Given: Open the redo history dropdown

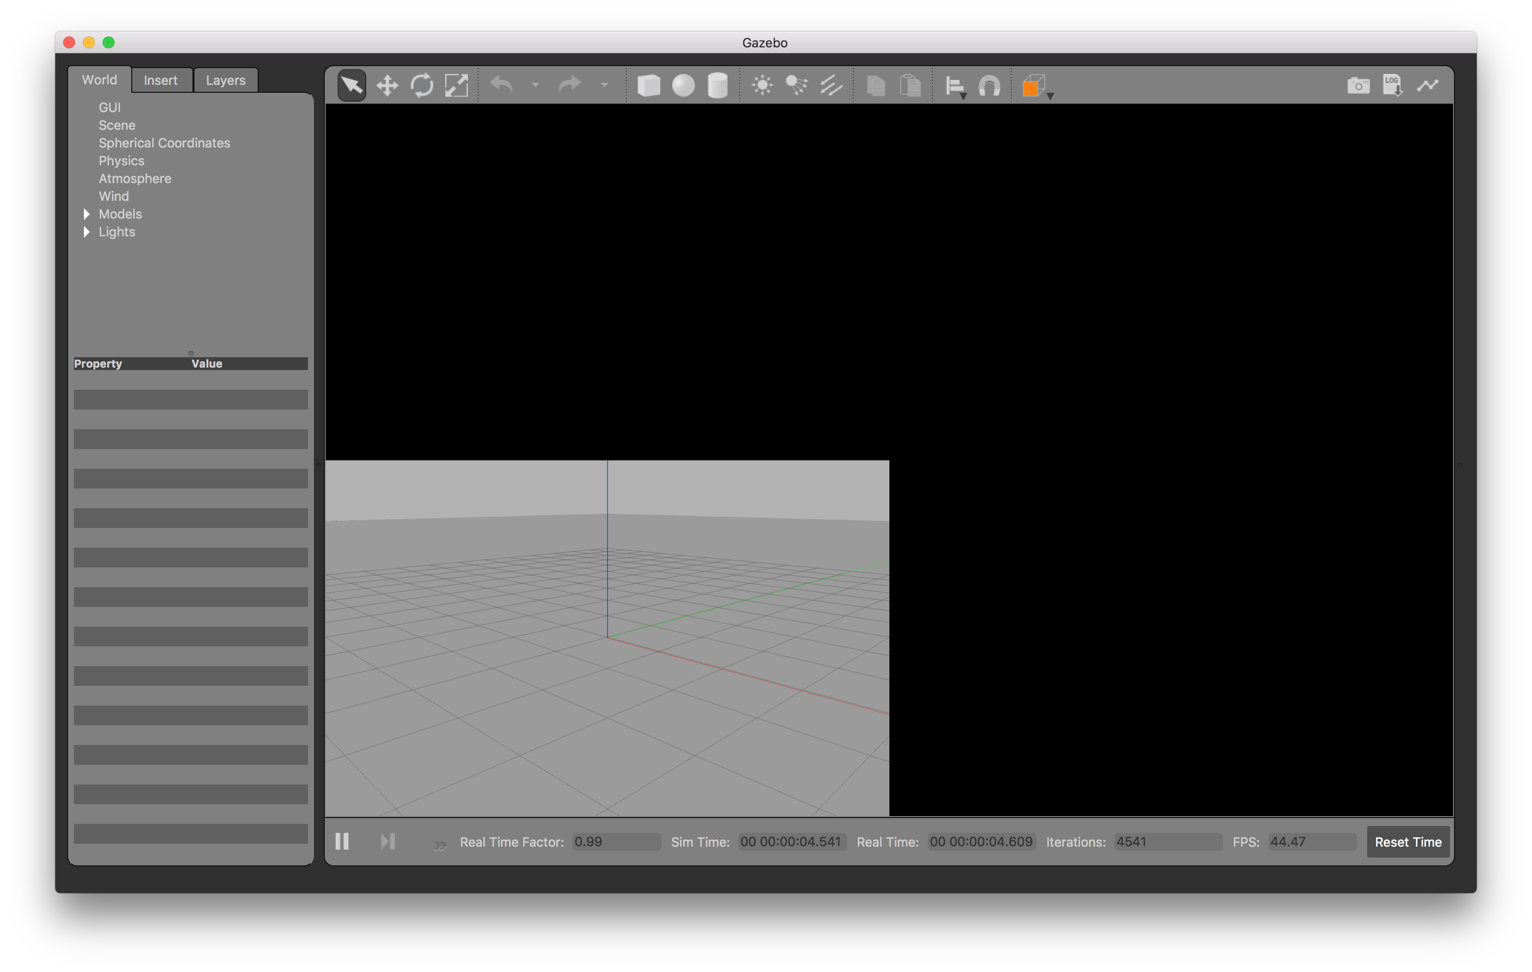Looking at the screenshot, I should coord(605,84).
